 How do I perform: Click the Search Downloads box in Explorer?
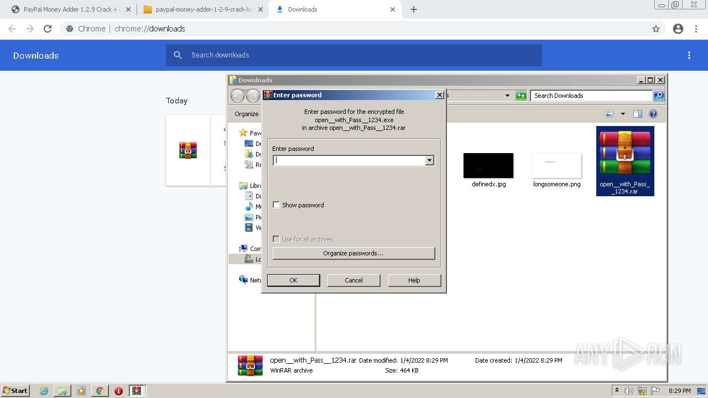point(591,96)
